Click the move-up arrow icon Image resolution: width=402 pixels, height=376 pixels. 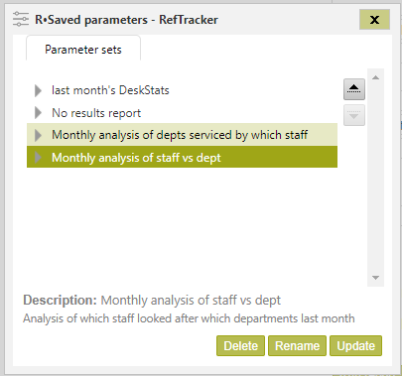(x=354, y=89)
